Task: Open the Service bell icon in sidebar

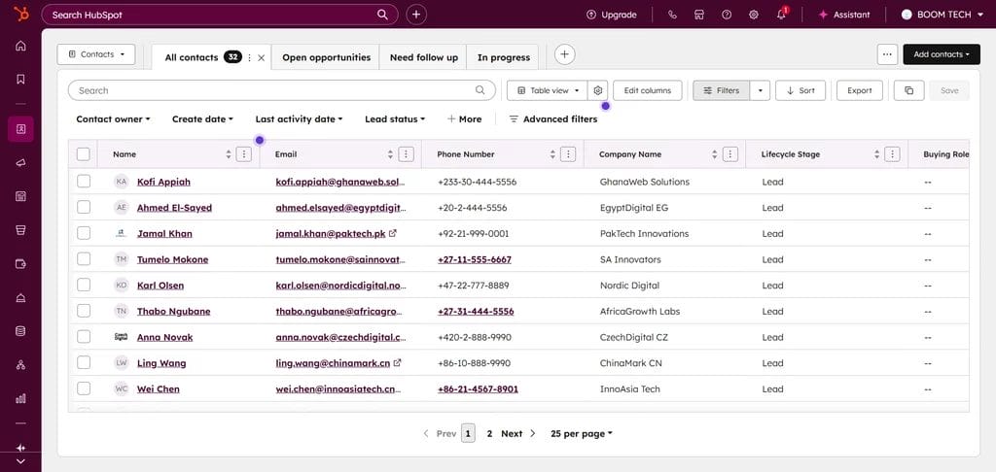Action: coord(20,297)
